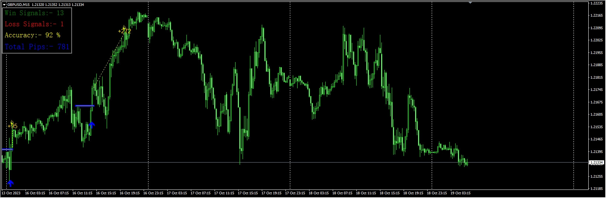Click the current price tag 1.21334
Viewport: 606px width, 198px height.
596,163
